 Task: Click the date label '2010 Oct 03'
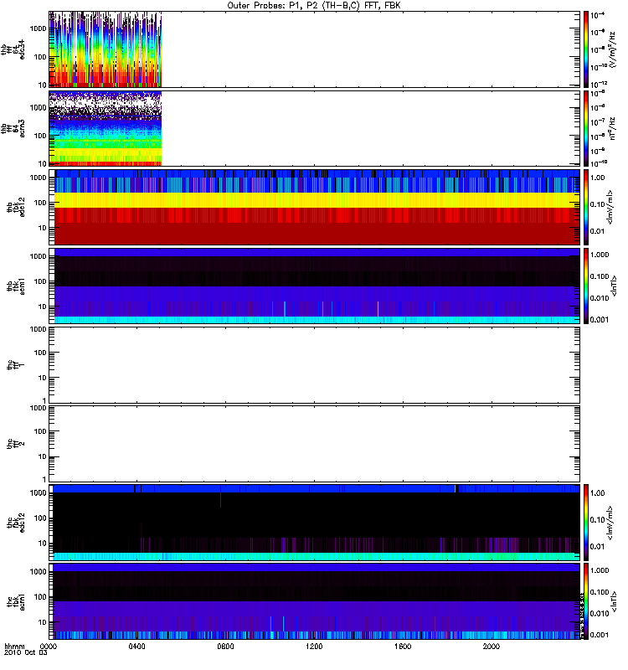(26, 653)
